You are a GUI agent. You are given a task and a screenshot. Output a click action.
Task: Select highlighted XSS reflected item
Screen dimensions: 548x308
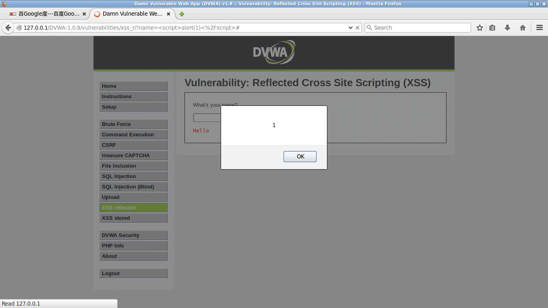coord(134,208)
